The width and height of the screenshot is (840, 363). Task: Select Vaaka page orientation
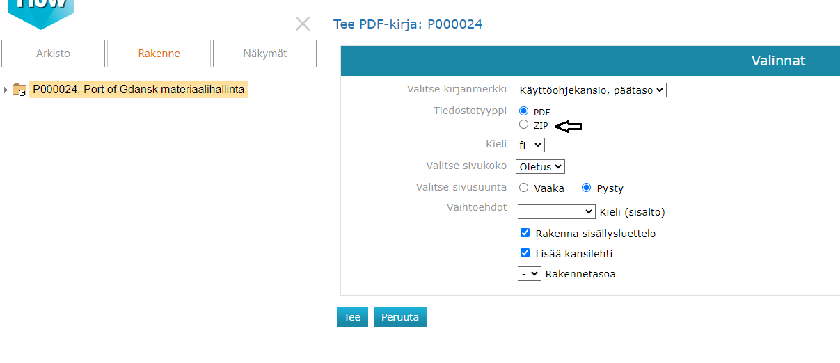(524, 188)
